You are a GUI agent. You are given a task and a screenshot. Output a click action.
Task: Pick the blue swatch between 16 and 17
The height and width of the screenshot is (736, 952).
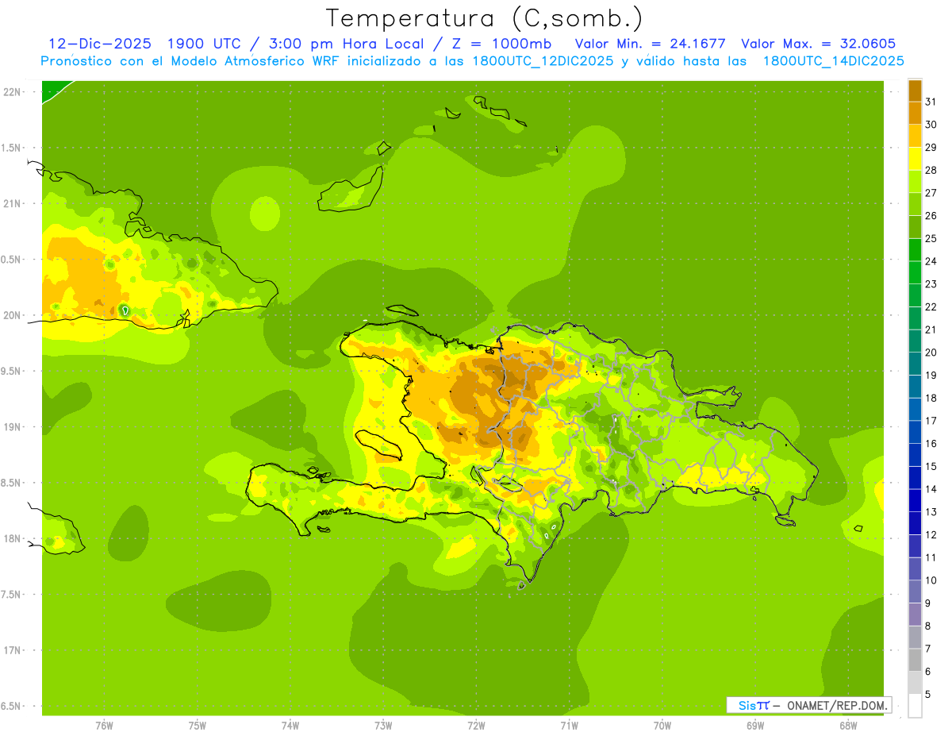coord(915,433)
